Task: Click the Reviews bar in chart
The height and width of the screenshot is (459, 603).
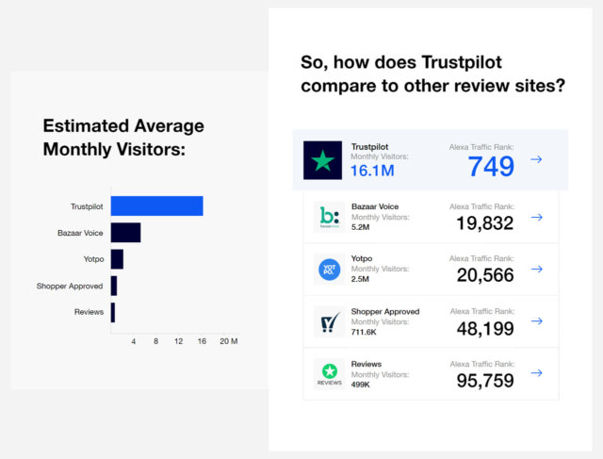Action: [x=113, y=312]
